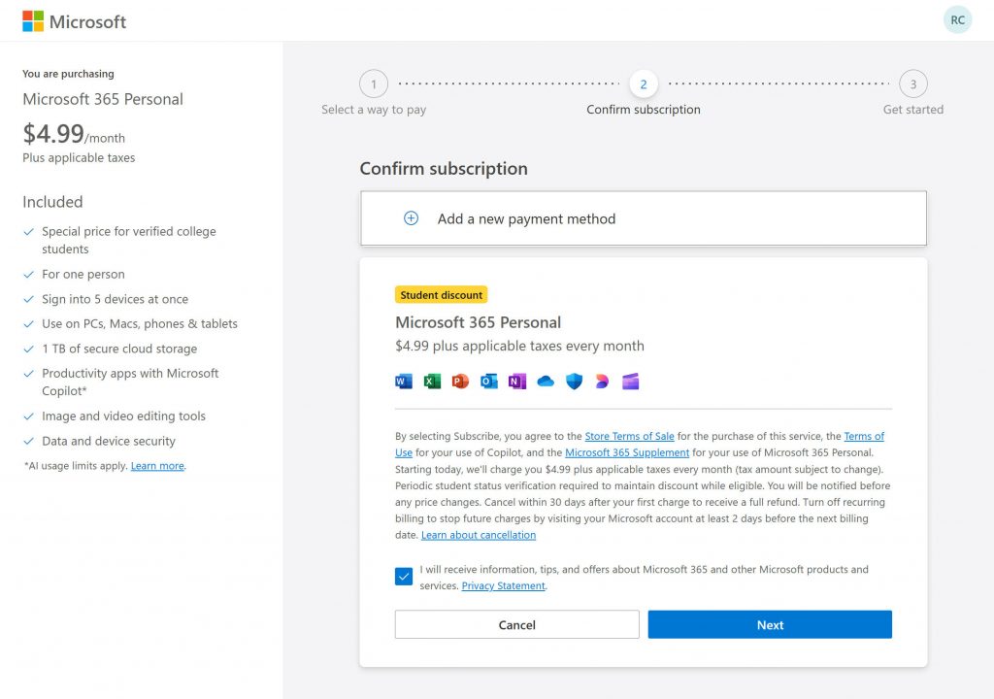Screen dimensions: 994x699
Task: Click the Microsoft logo
Action: pyautogui.click(x=72, y=20)
